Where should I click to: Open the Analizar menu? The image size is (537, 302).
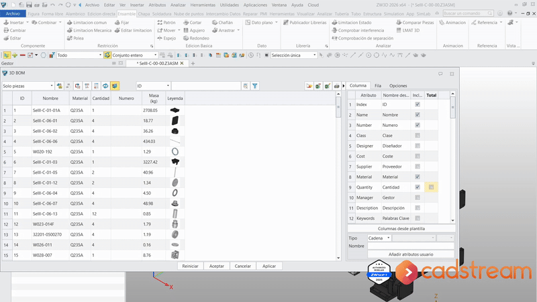(x=178, y=5)
